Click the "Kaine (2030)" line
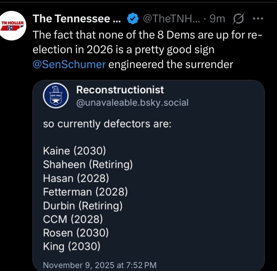The height and width of the screenshot is (271, 277). pos(75,151)
